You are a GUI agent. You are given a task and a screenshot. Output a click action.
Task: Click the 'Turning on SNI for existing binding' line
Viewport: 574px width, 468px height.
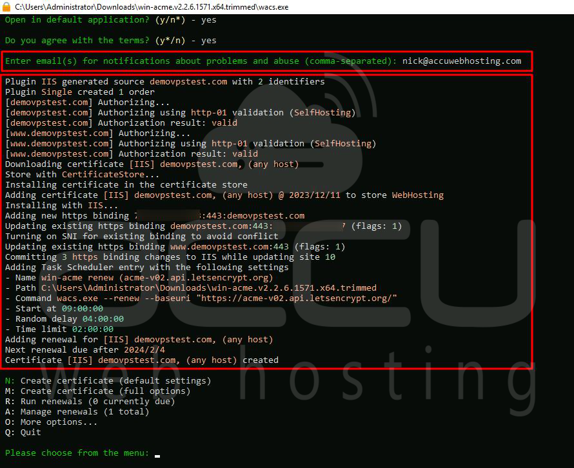coord(141,237)
